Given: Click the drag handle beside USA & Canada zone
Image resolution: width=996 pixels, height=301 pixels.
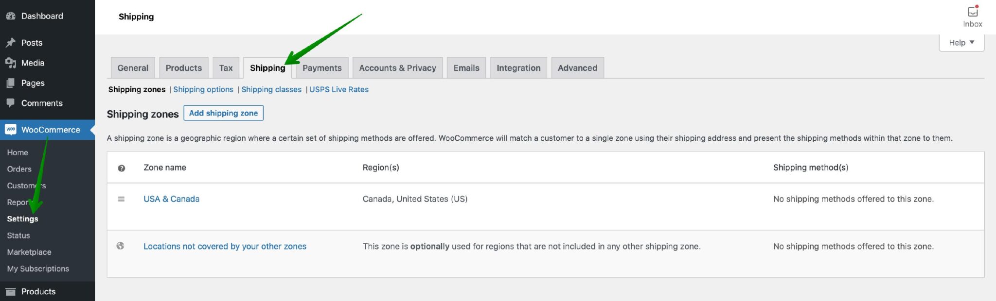Looking at the screenshot, I should pyautogui.click(x=121, y=199).
